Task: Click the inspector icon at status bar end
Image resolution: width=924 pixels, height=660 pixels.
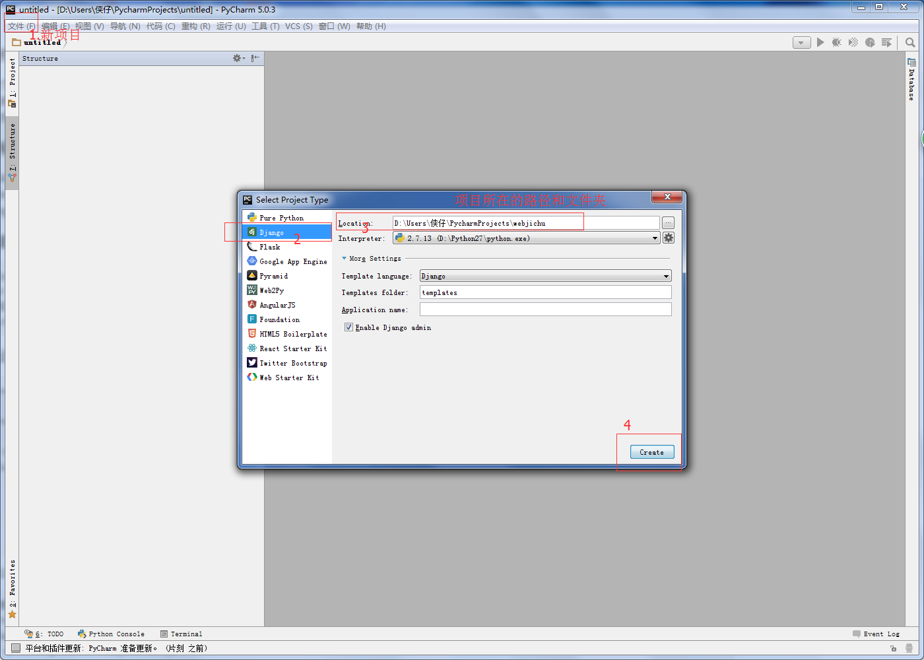Action: pyautogui.click(x=909, y=648)
